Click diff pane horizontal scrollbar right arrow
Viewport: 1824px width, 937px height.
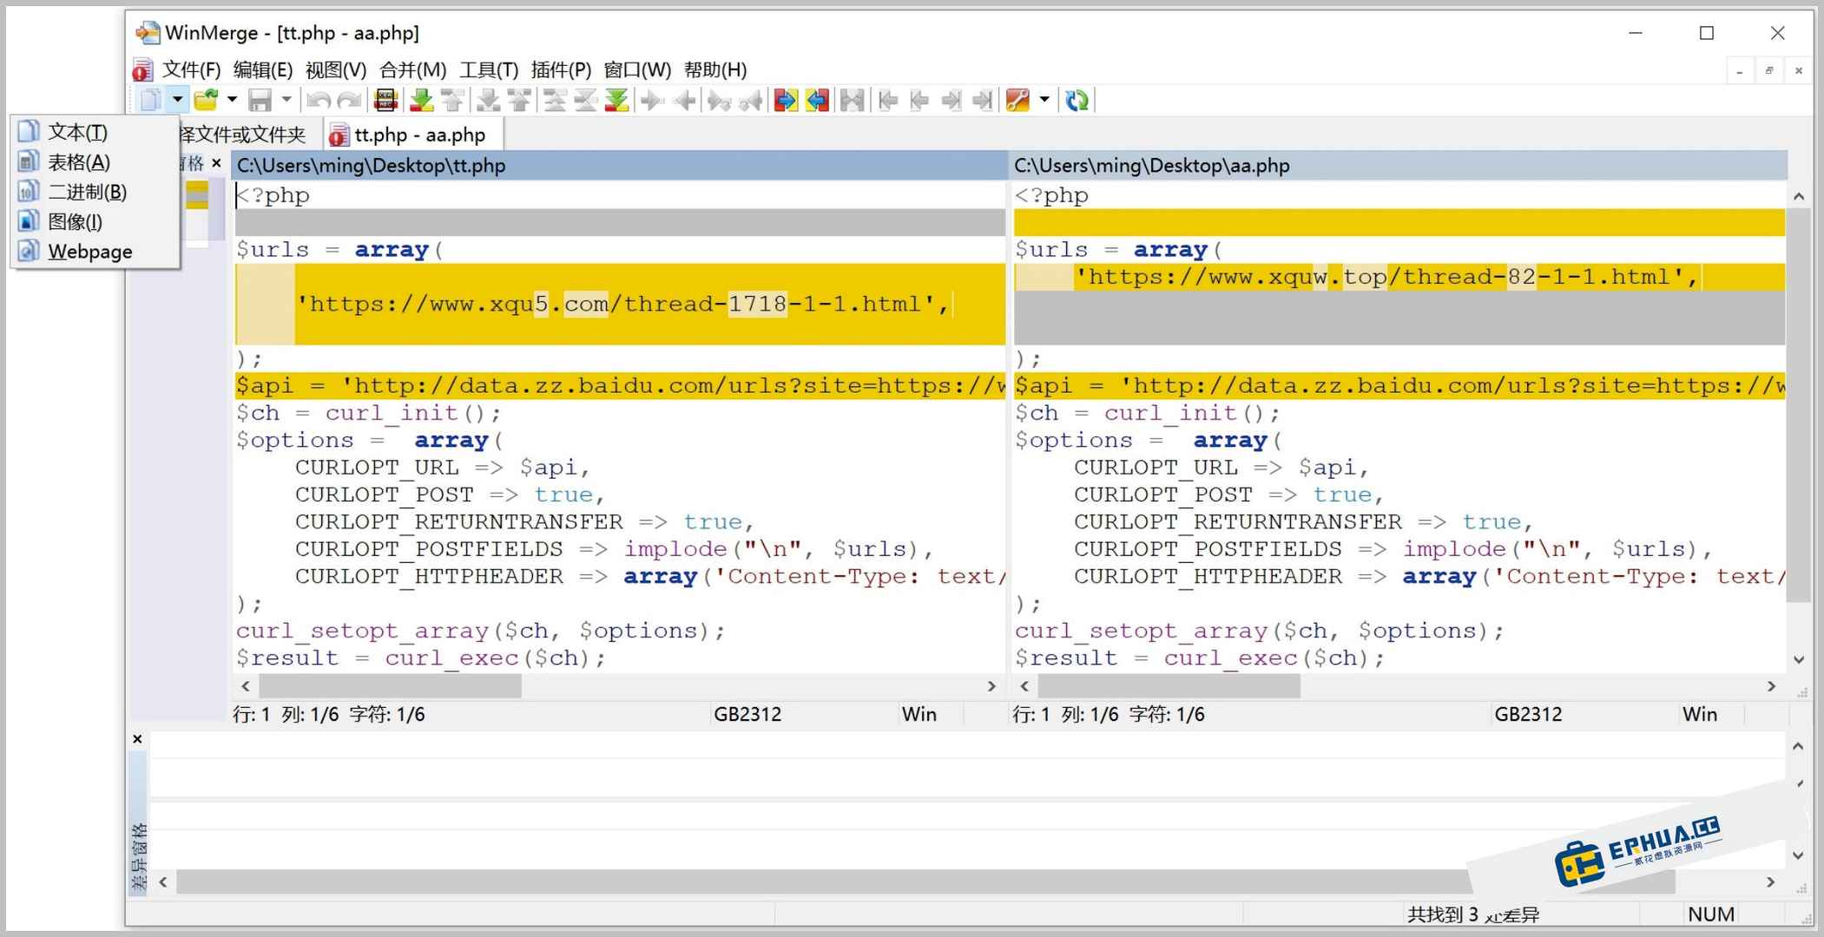[x=1769, y=882]
